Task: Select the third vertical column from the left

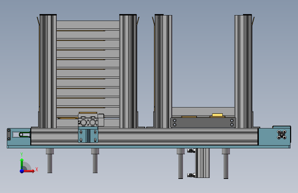Action: pyautogui.click(x=164, y=71)
